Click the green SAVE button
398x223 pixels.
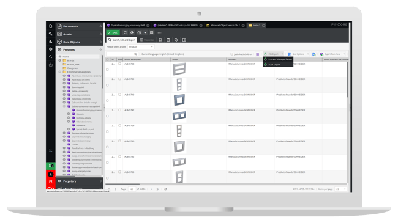click(x=113, y=33)
